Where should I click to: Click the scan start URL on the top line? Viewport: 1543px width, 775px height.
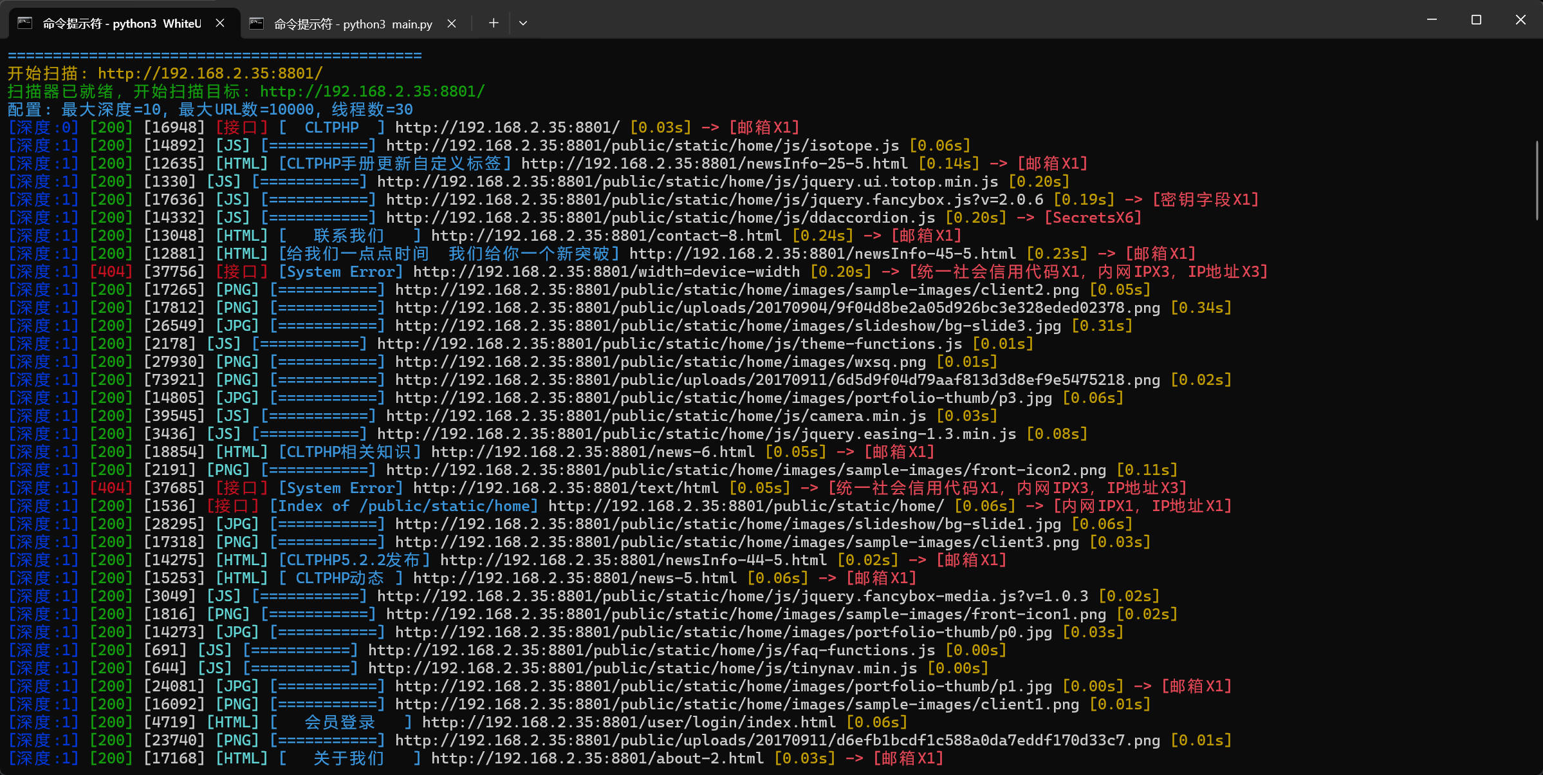[210, 74]
